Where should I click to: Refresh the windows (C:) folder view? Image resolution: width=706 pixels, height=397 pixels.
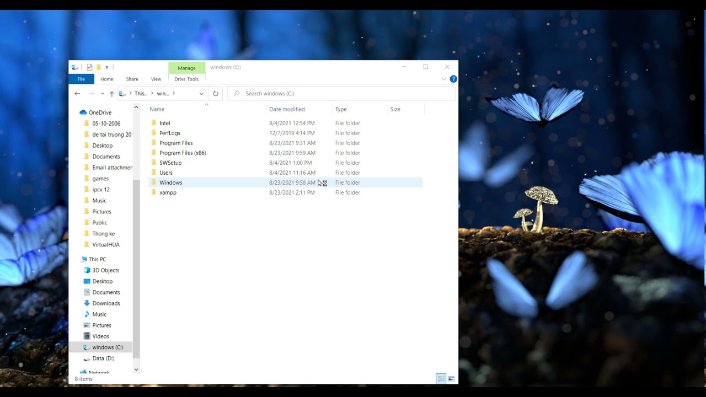[x=216, y=94]
